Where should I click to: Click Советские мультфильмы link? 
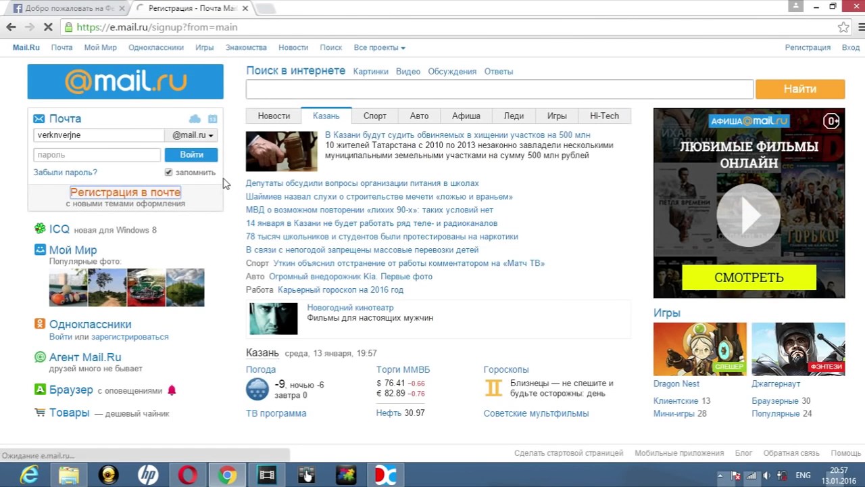[536, 413]
